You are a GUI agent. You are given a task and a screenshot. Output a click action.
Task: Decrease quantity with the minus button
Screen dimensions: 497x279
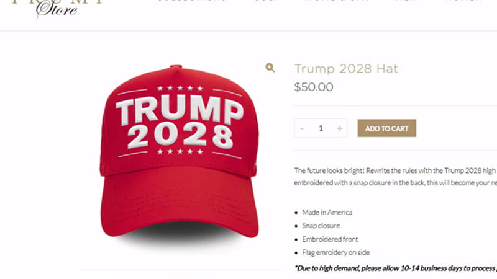point(302,128)
